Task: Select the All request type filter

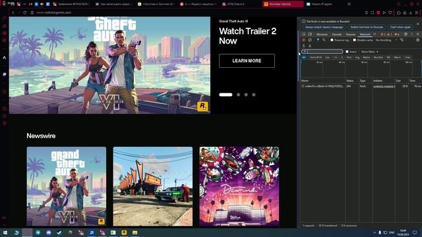Action: click(x=304, y=57)
